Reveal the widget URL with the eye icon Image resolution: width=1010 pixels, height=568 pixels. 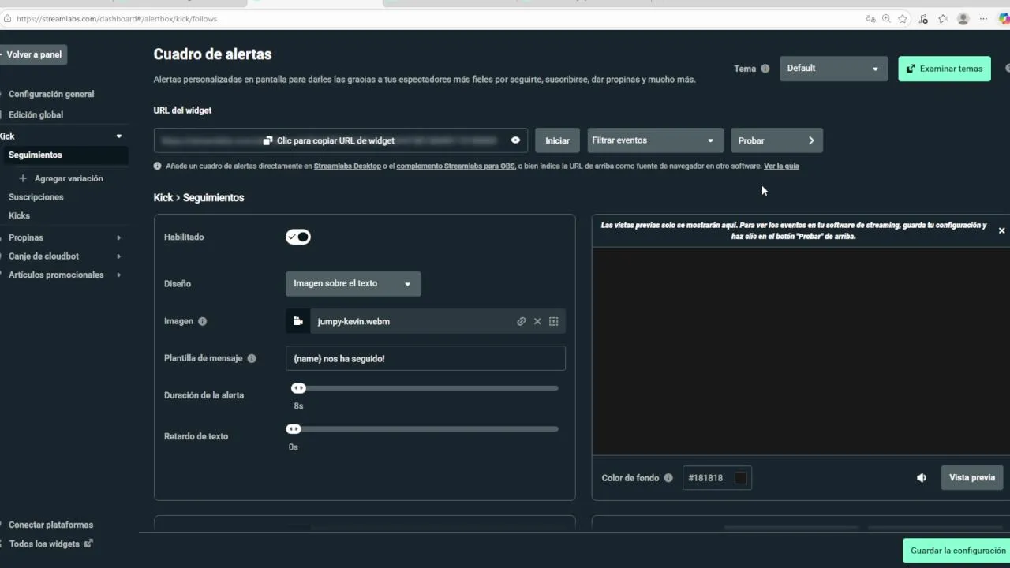tap(515, 140)
